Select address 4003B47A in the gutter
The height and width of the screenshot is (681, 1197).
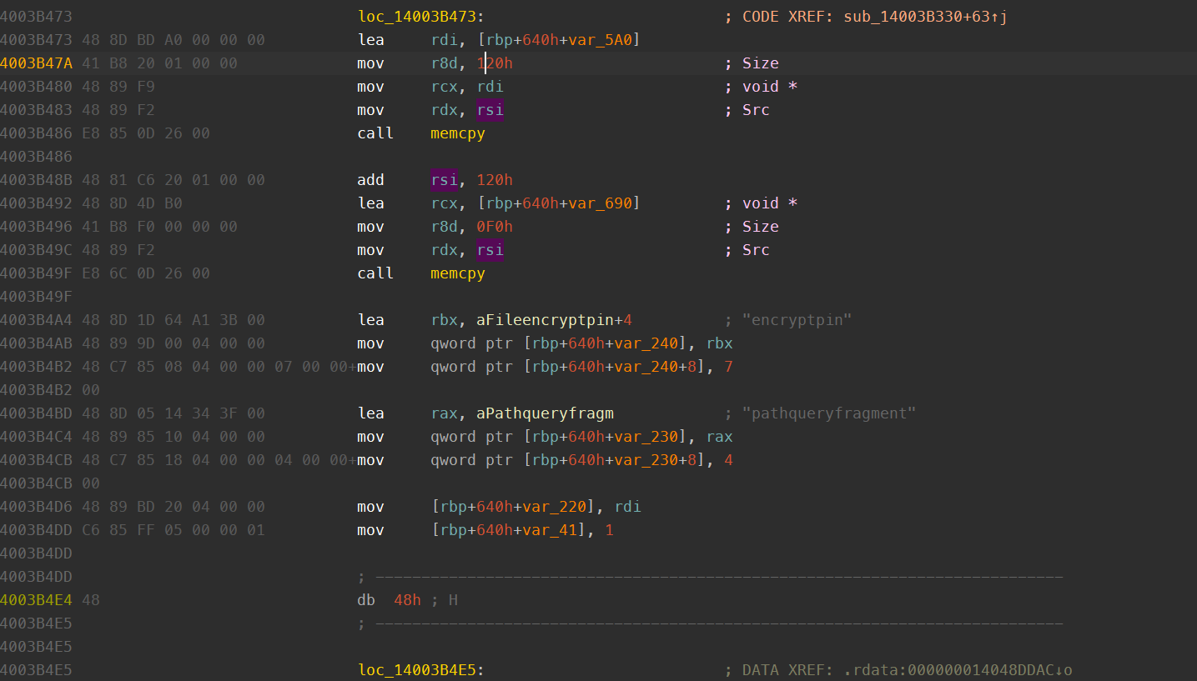pos(36,63)
